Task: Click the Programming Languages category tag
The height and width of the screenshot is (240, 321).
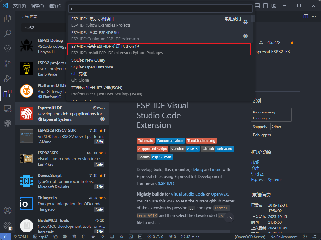Action: click(x=271, y=115)
